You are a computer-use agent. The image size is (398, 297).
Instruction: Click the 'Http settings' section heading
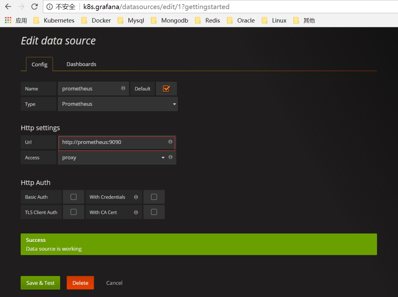click(x=40, y=128)
